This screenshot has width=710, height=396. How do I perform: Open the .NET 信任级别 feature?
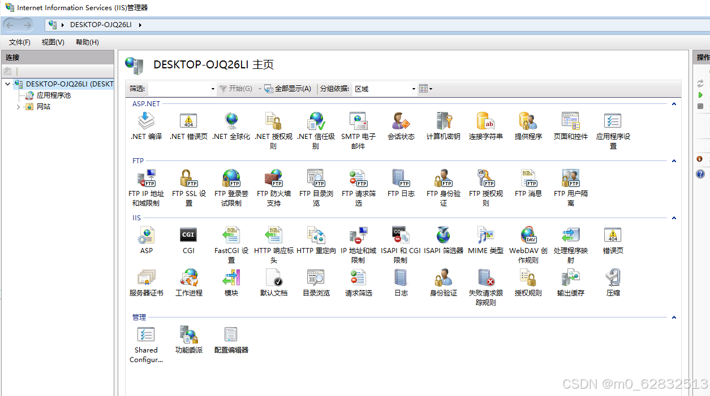(316, 130)
